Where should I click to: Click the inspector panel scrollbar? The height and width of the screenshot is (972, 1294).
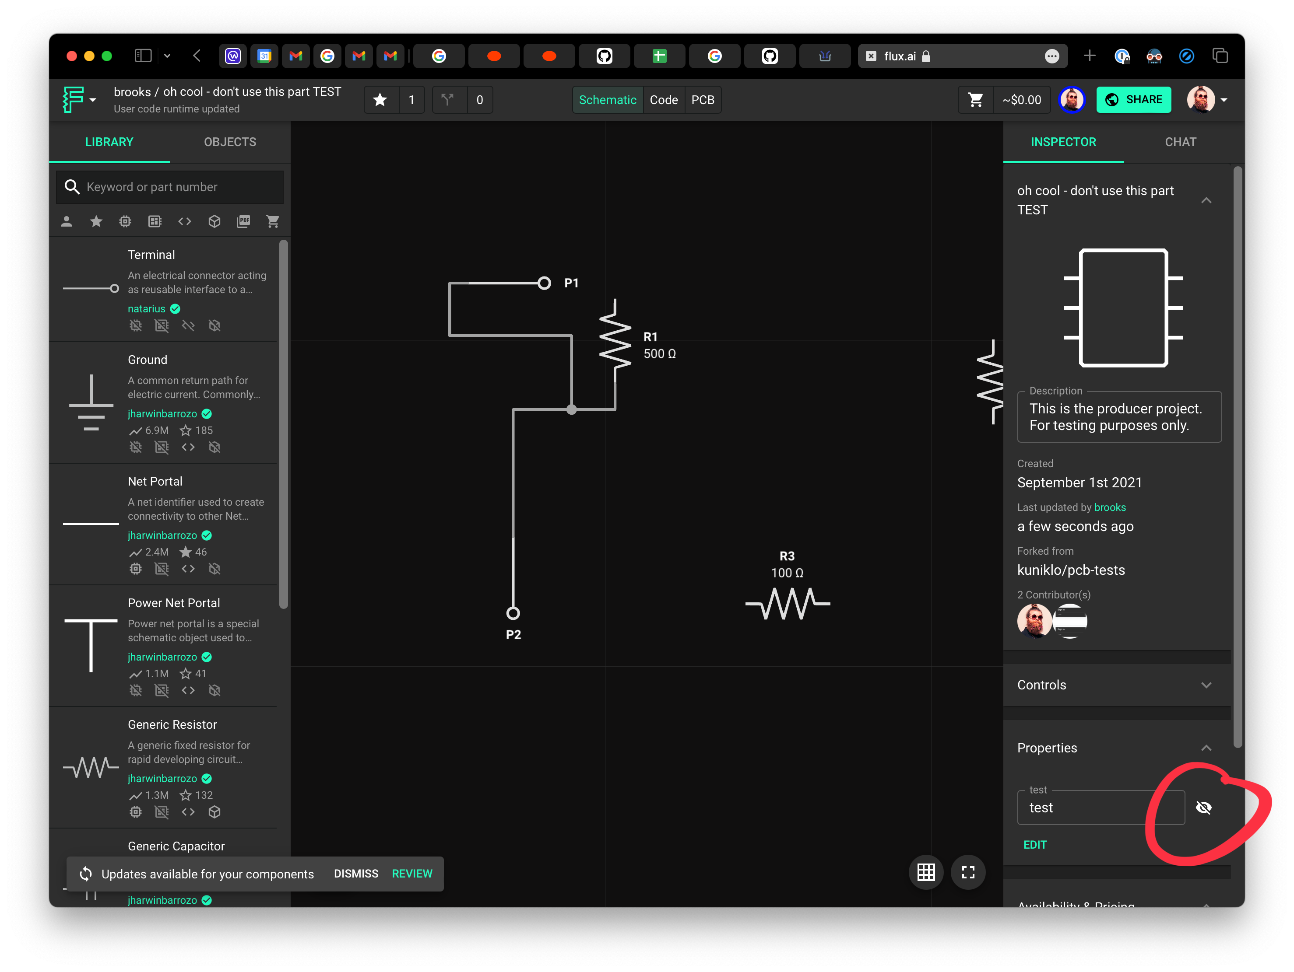coord(1237,457)
